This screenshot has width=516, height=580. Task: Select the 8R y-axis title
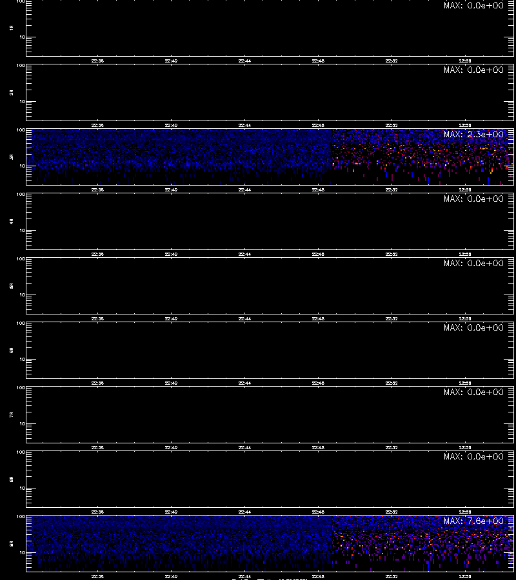(x=12, y=479)
